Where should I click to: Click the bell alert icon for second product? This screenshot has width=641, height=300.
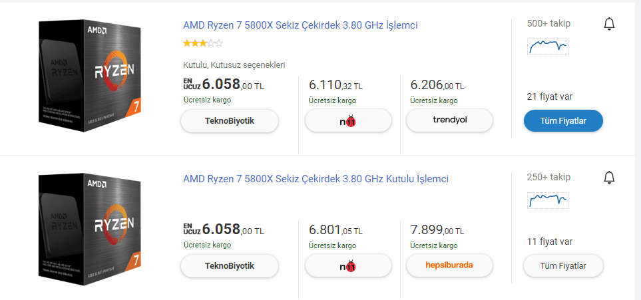coord(609,178)
